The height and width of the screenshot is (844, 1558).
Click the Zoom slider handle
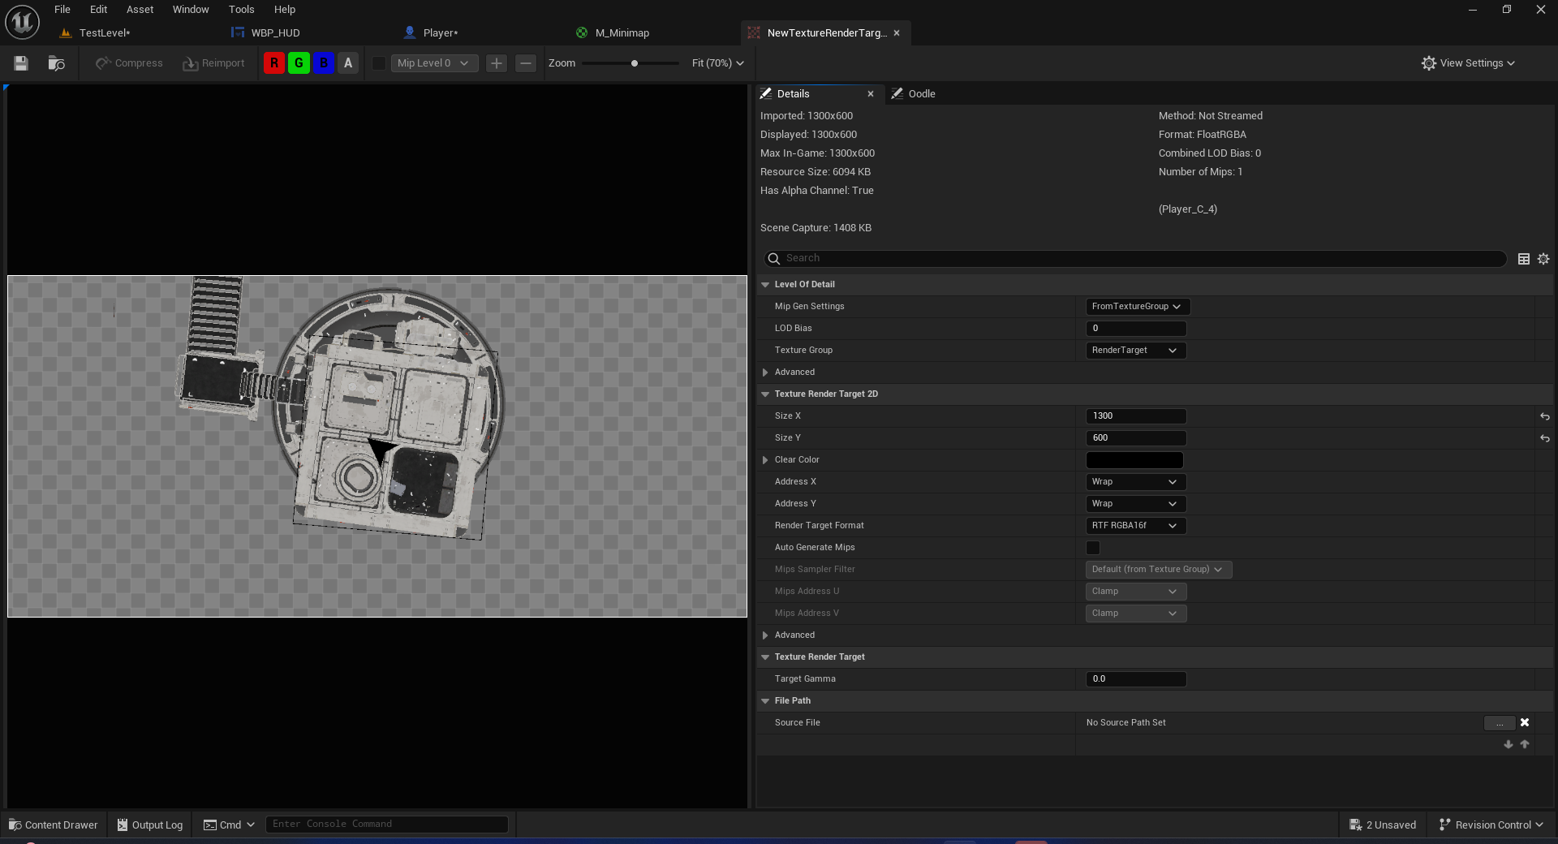[x=635, y=63]
